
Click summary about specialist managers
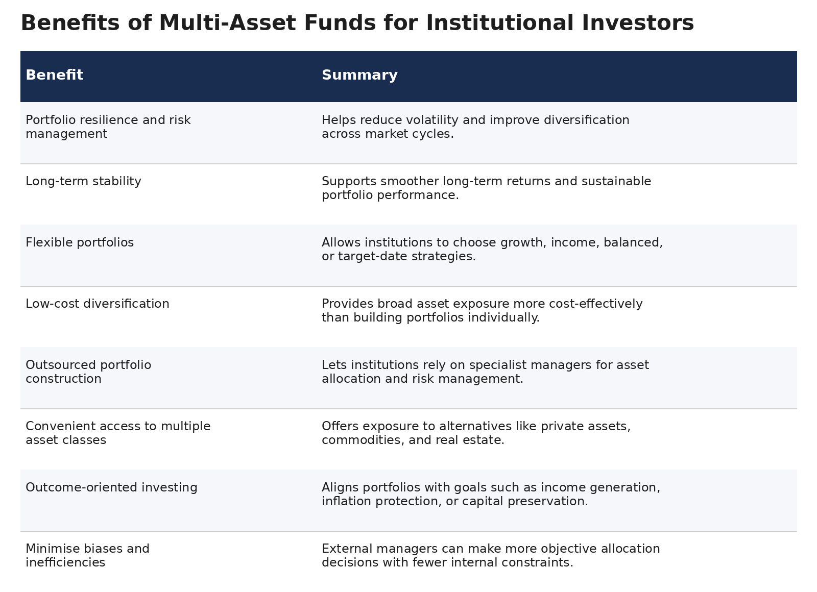(485, 372)
